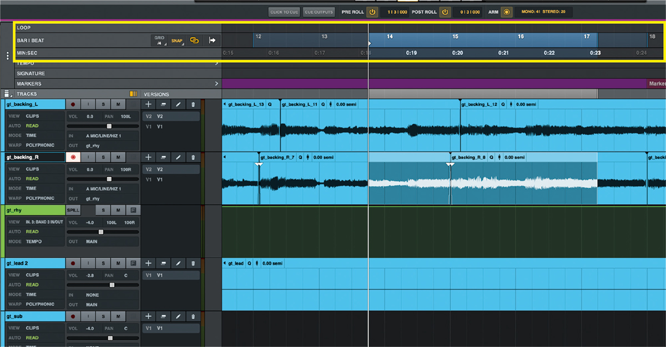The height and width of the screenshot is (347, 666).
Task: Open the track list menu beside Tracks
Action: coord(7,94)
